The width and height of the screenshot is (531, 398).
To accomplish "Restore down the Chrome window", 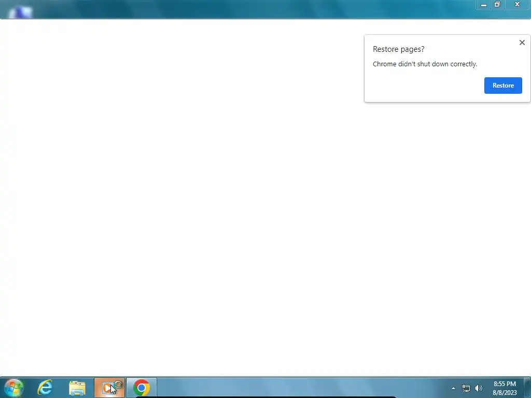I will tap(497, 5).
